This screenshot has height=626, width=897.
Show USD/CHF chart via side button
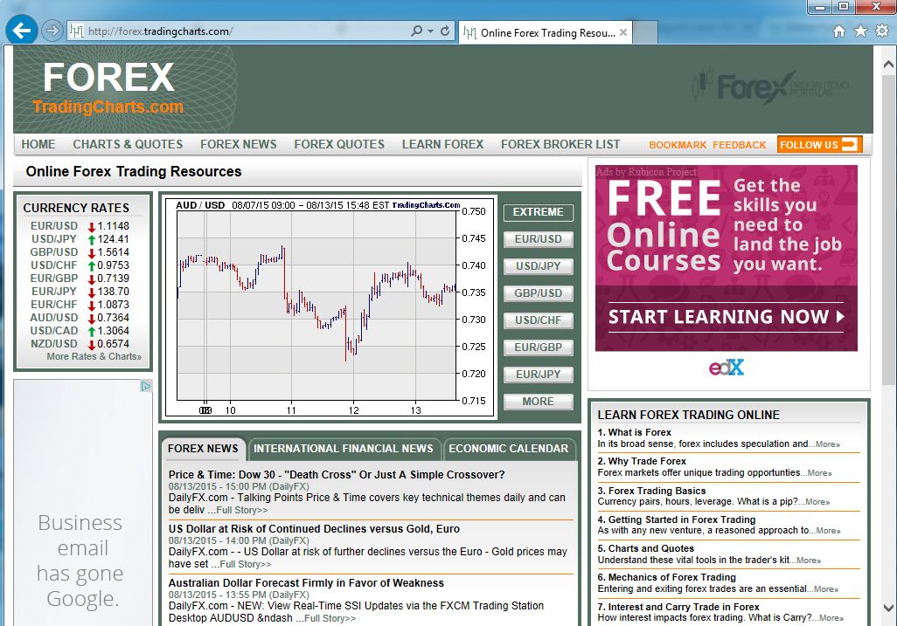[539, 320]
